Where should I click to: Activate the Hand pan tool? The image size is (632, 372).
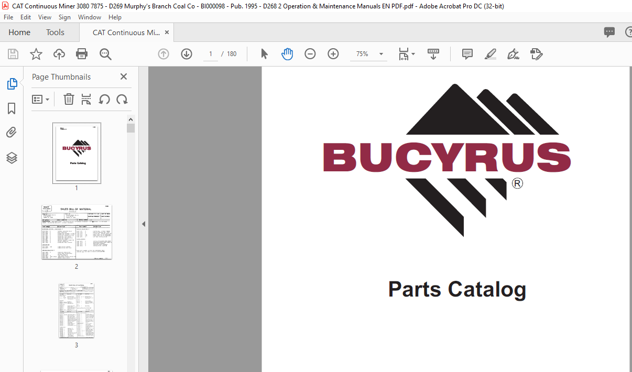point(287,54)
